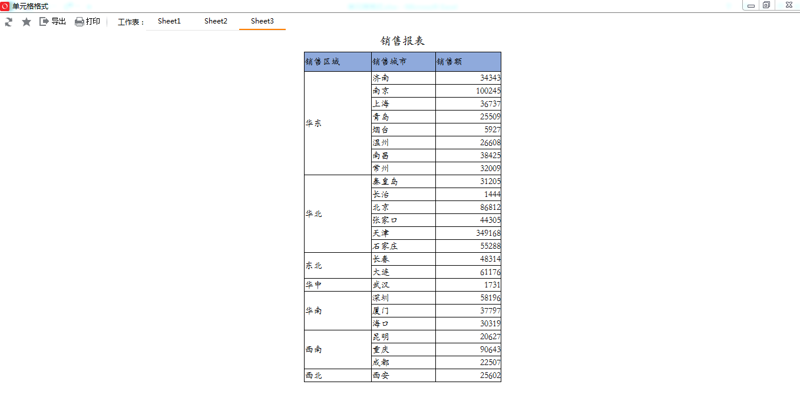Click the 华北 region cell
The height and width of the screenshot is (398, 800).
(x=338, y=214)
